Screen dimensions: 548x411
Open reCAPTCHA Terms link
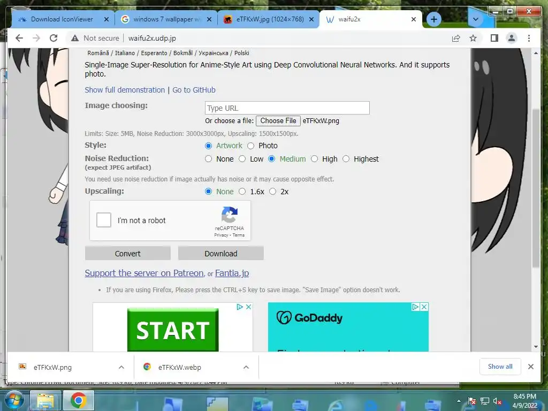238,235
